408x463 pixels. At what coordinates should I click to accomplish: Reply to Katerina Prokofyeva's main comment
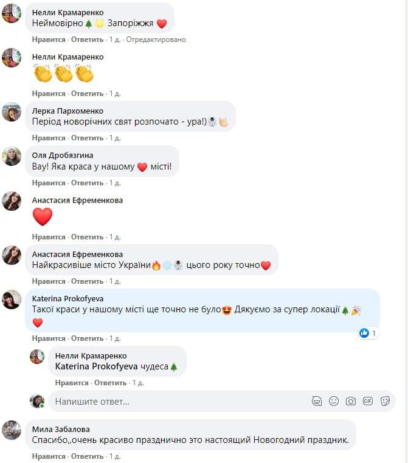pos(87,338)
